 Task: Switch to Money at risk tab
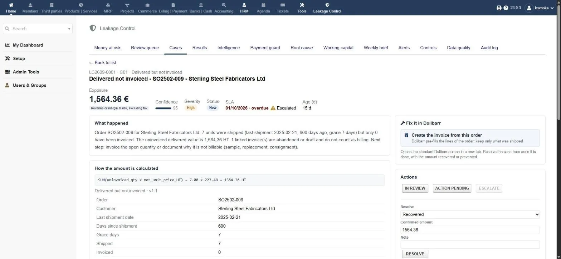(107, 47)
